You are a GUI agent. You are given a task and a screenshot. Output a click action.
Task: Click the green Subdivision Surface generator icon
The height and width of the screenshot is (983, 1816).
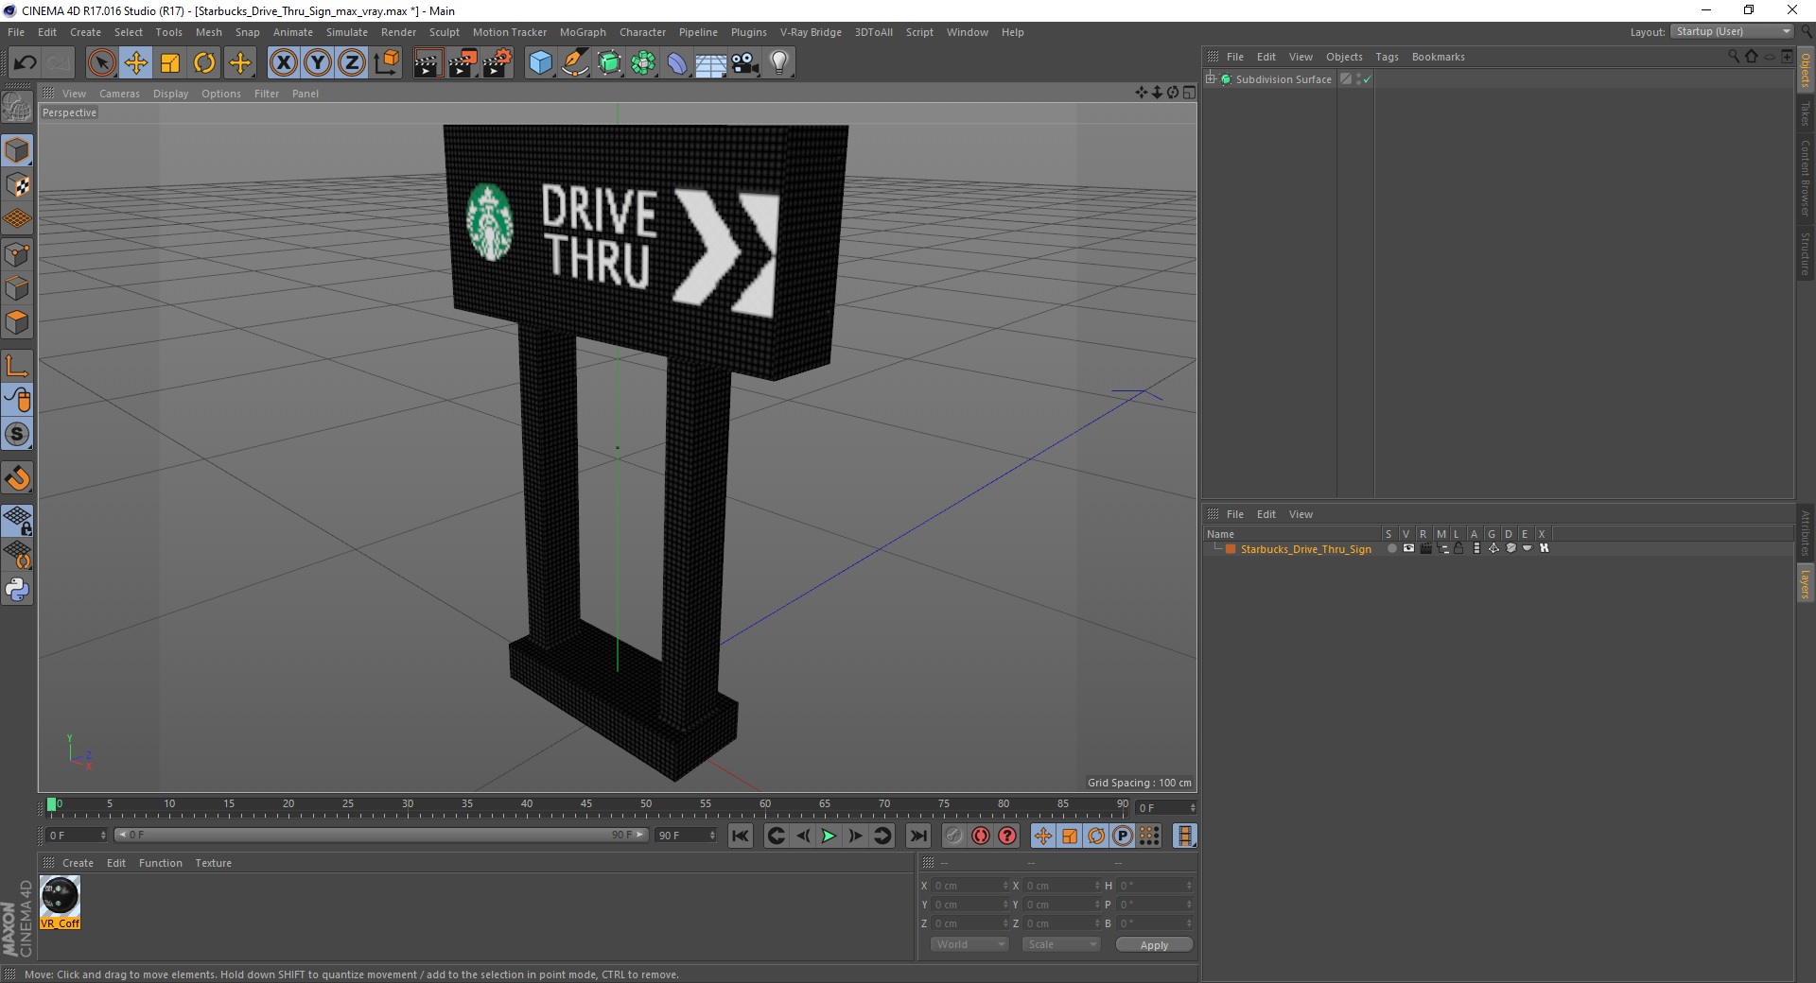[x=609, y=63]
